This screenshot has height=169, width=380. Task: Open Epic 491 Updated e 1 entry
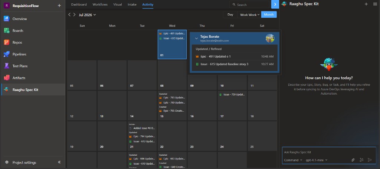tap(235, 57)
